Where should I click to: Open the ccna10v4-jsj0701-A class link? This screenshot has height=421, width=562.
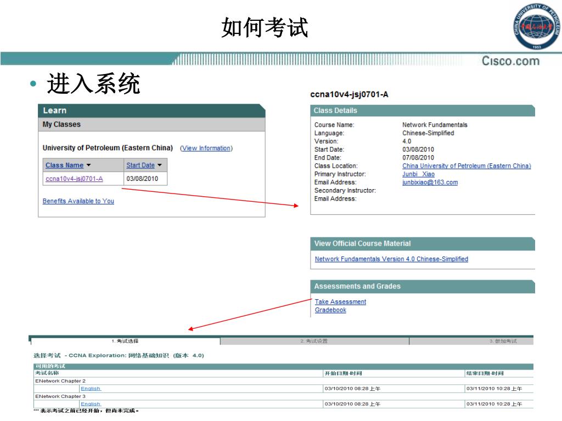74,179
